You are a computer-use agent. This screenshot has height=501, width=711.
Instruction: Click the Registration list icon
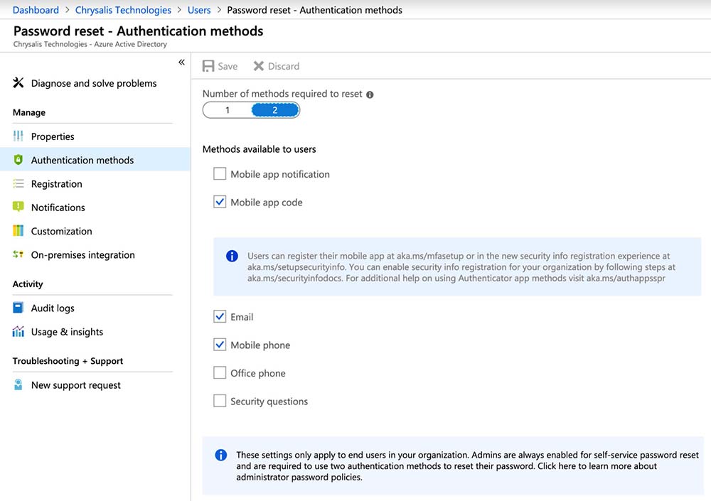[x=18, y=184]
